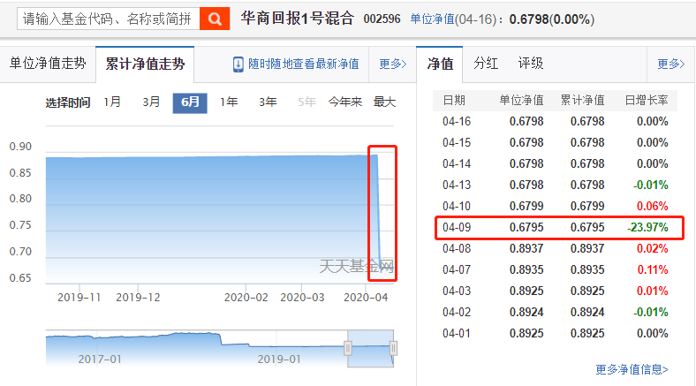696x386 pixels.
Task: Click 更多> link next to chart tabs
Action: [393, 64]
